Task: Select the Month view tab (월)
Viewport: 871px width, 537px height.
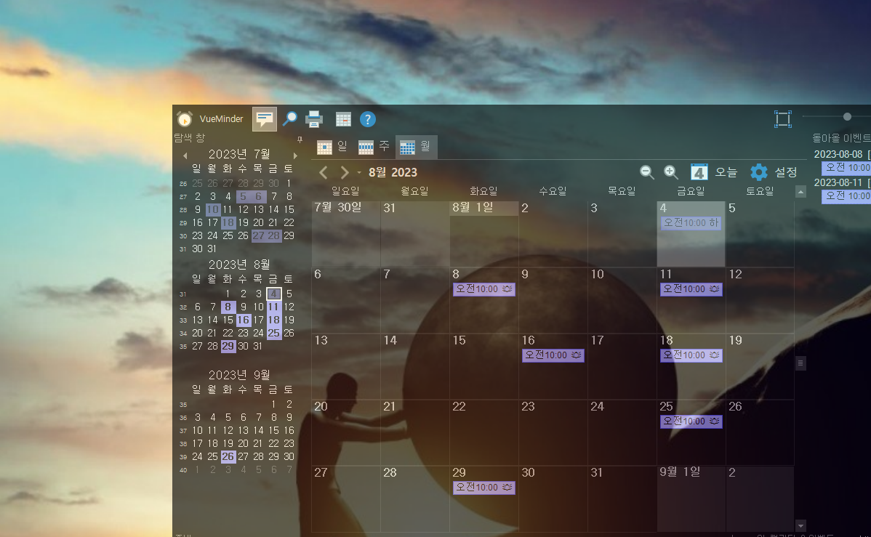Action: pos(416,147)
